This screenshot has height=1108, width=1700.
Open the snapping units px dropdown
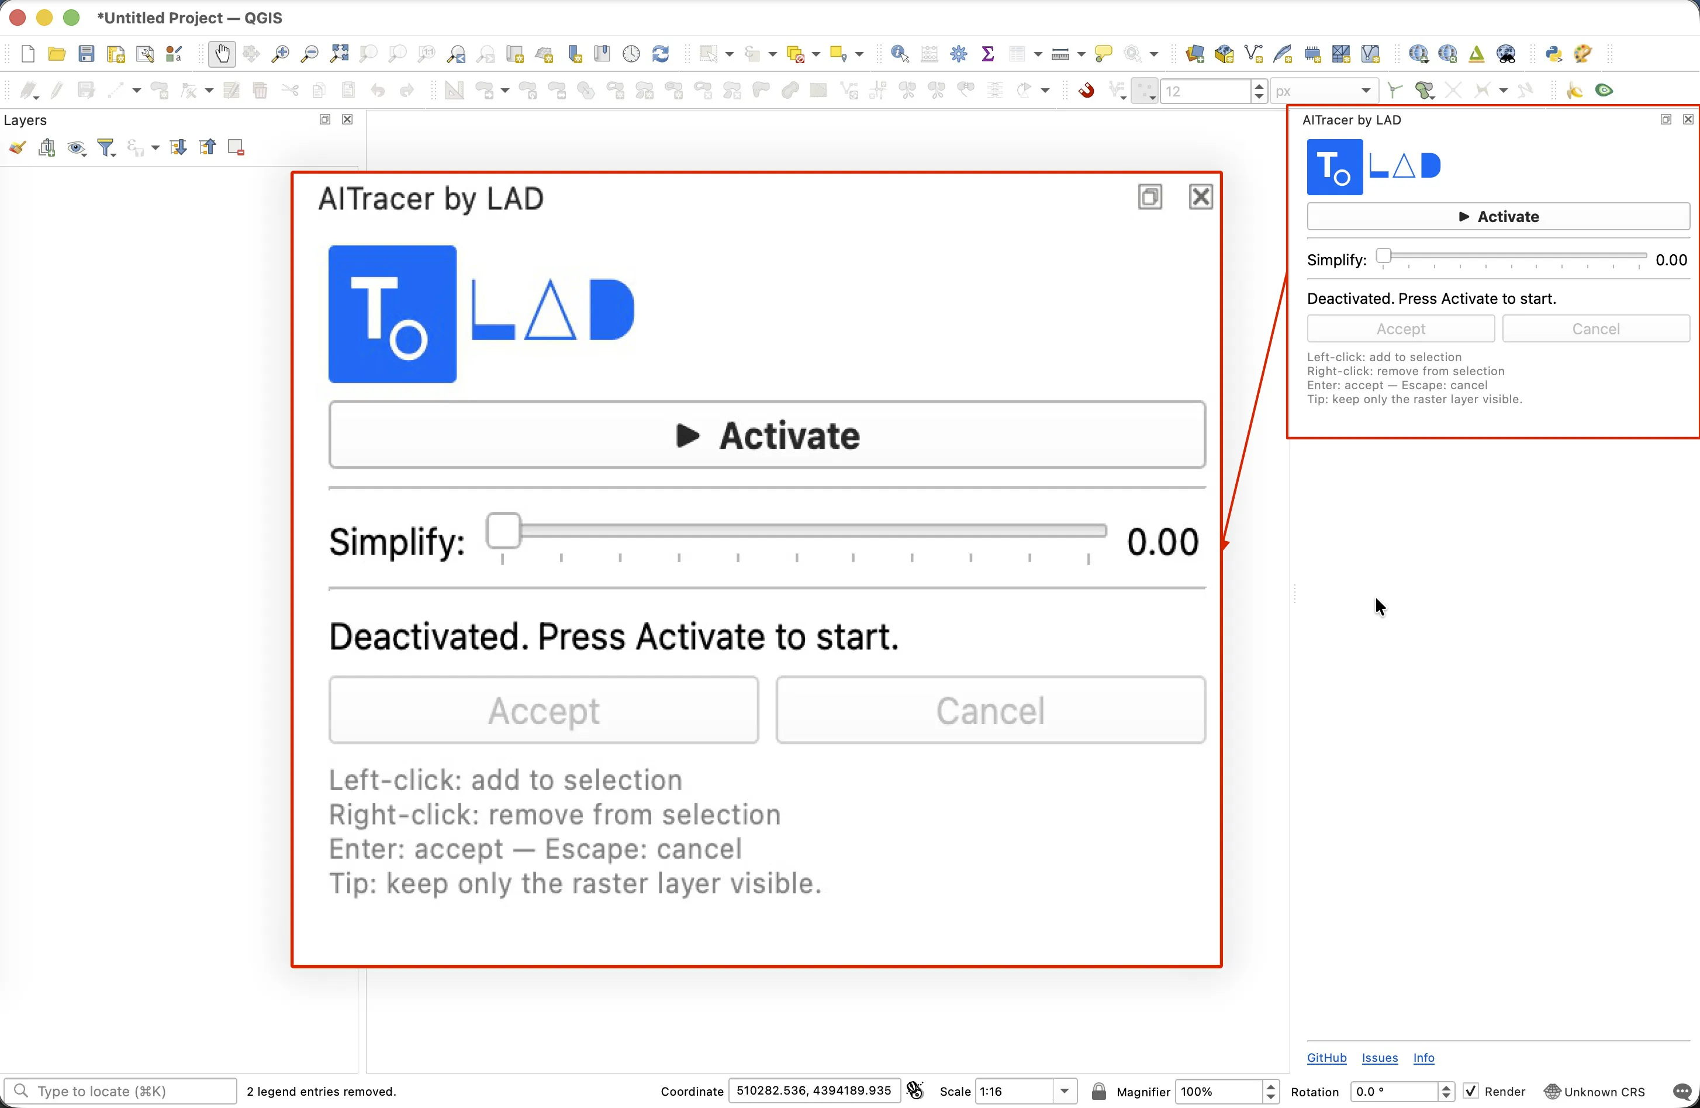coord(1324,91)
